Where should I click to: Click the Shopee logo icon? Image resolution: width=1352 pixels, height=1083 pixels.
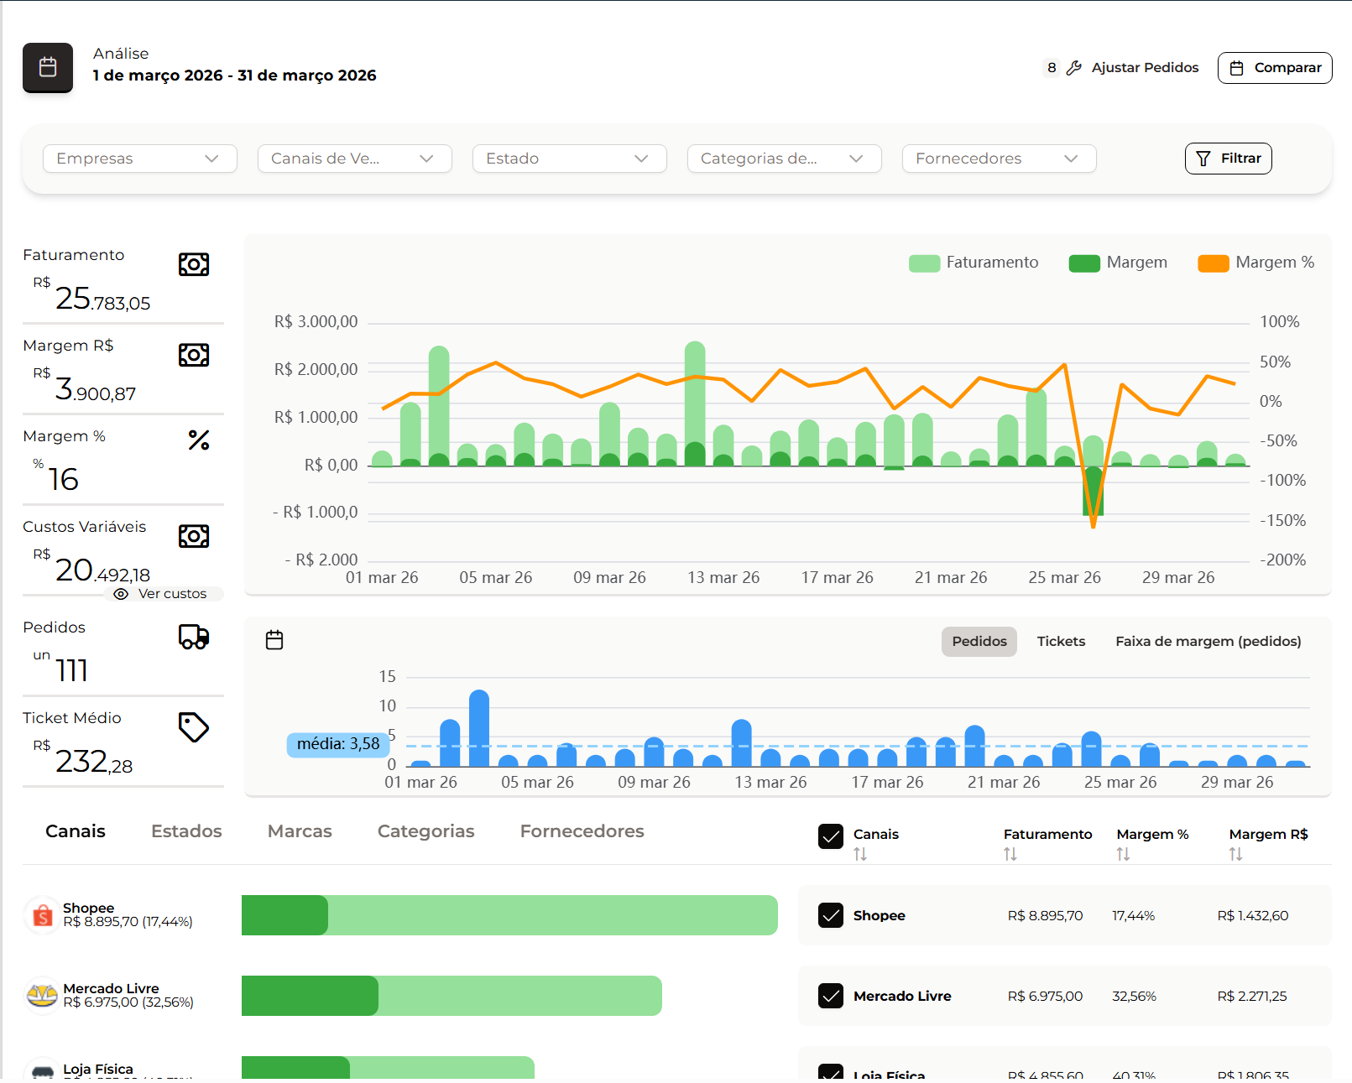(42, 915)
